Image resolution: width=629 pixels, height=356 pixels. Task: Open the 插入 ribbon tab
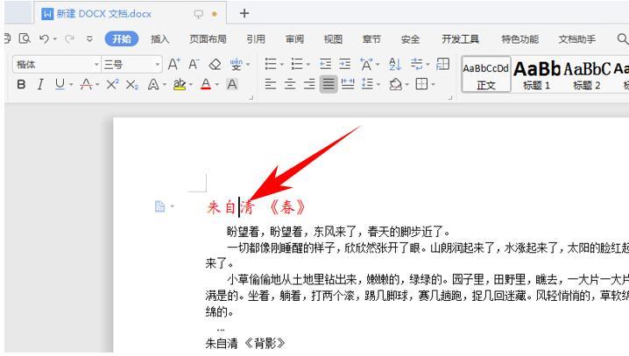point(159,39)
